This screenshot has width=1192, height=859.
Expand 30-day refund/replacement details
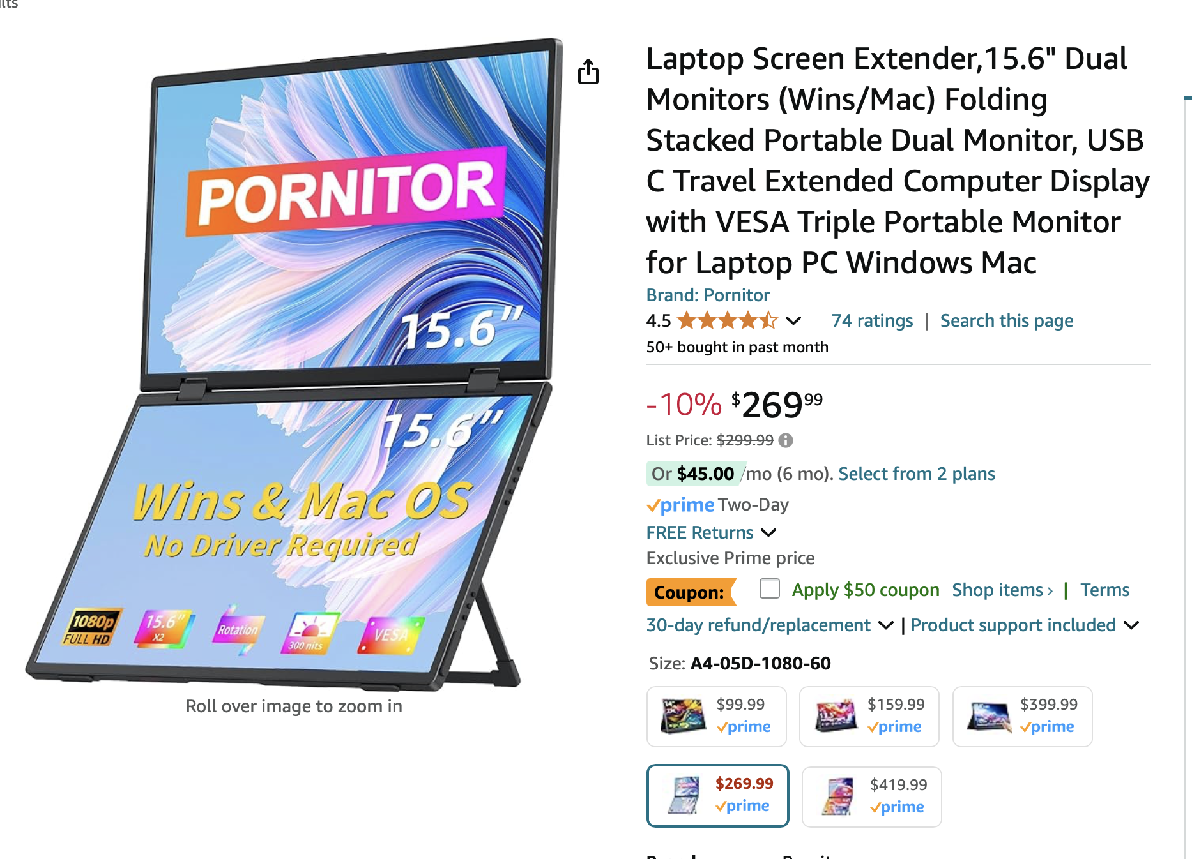pos(886,625)
